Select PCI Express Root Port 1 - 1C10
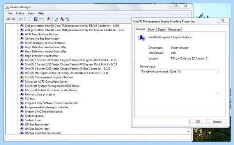234x145 pixels. (x=71, y=60)
